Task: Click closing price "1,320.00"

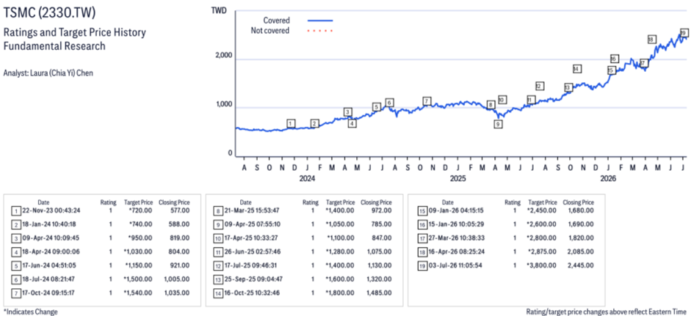Action: pyautogui.click(x=380, y=279)
